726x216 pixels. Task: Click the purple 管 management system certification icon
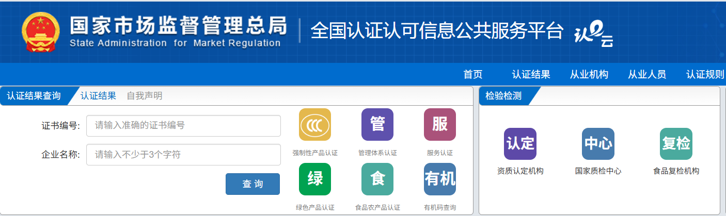click(377, 125)
